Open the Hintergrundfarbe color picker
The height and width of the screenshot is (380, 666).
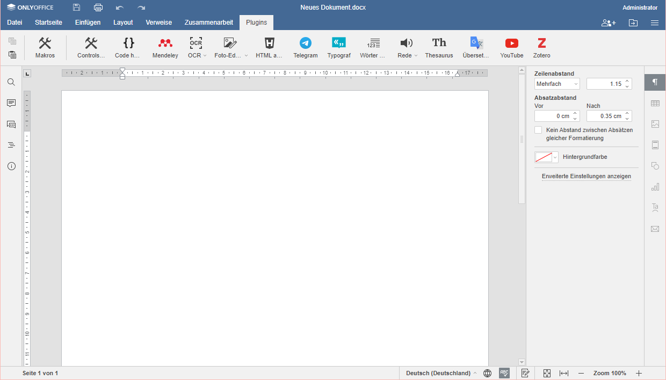pyautogui.click(x=546, y=157)
